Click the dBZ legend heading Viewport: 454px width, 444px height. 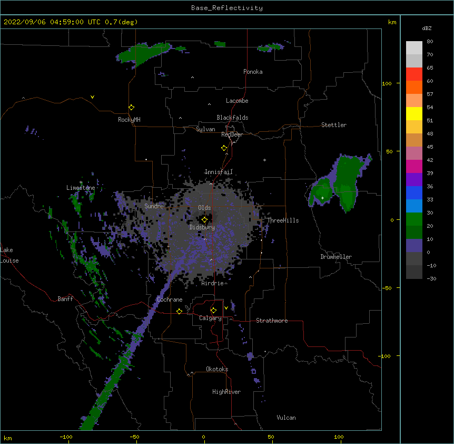[x=427, y=28]
